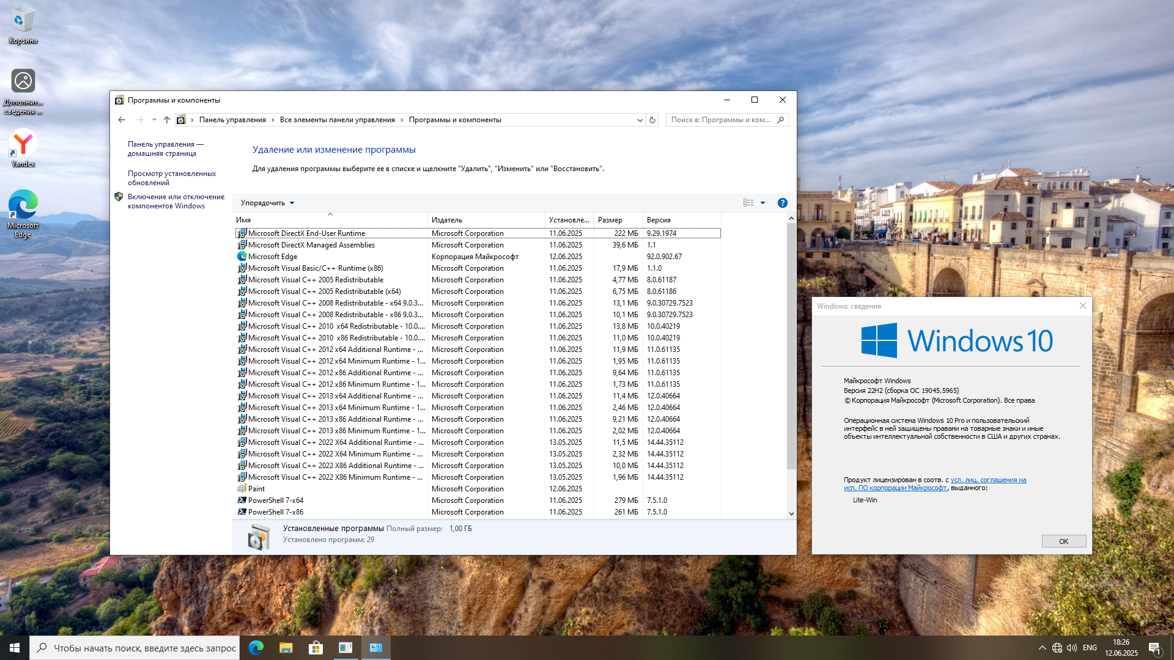The image size is (1174, 660).
Task: Open the Упорядочить dropdown menu
Action: click(267, 203)
